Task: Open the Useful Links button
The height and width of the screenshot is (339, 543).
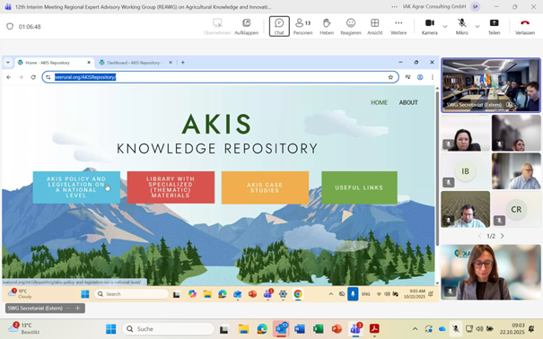Action: [359, 187]
